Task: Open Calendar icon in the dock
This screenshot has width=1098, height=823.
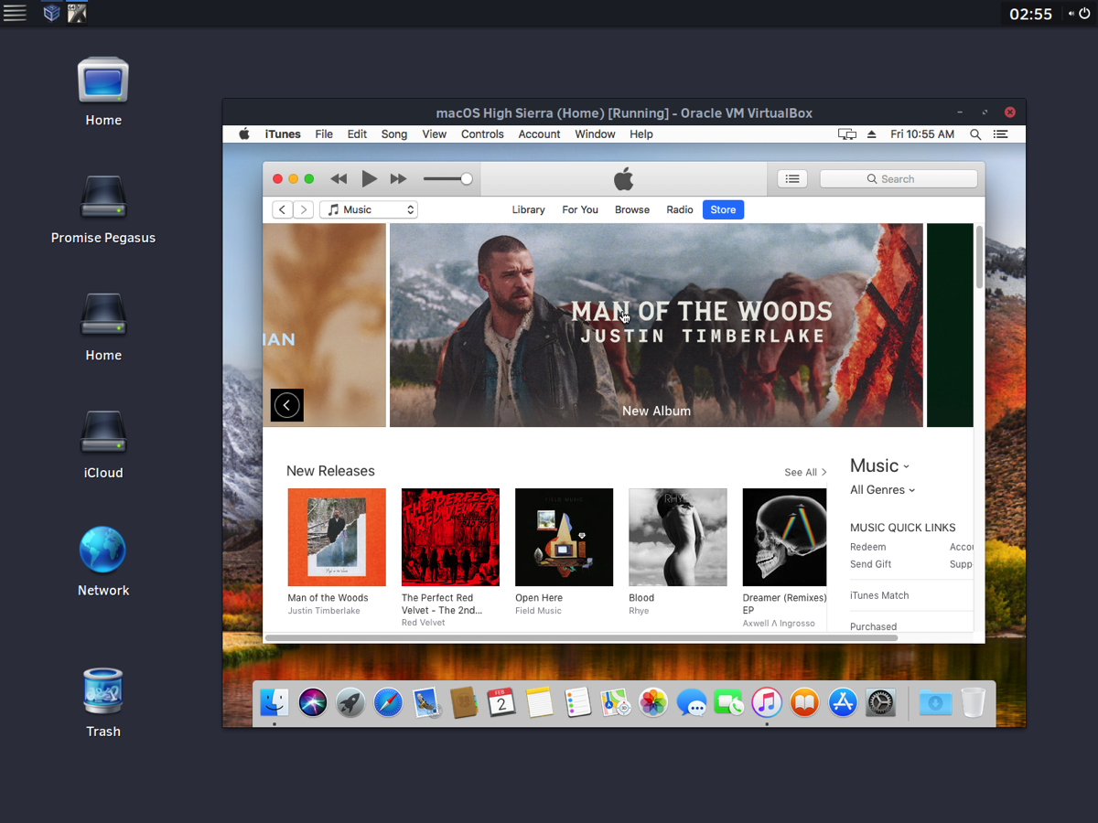Action: coord(501,702)
